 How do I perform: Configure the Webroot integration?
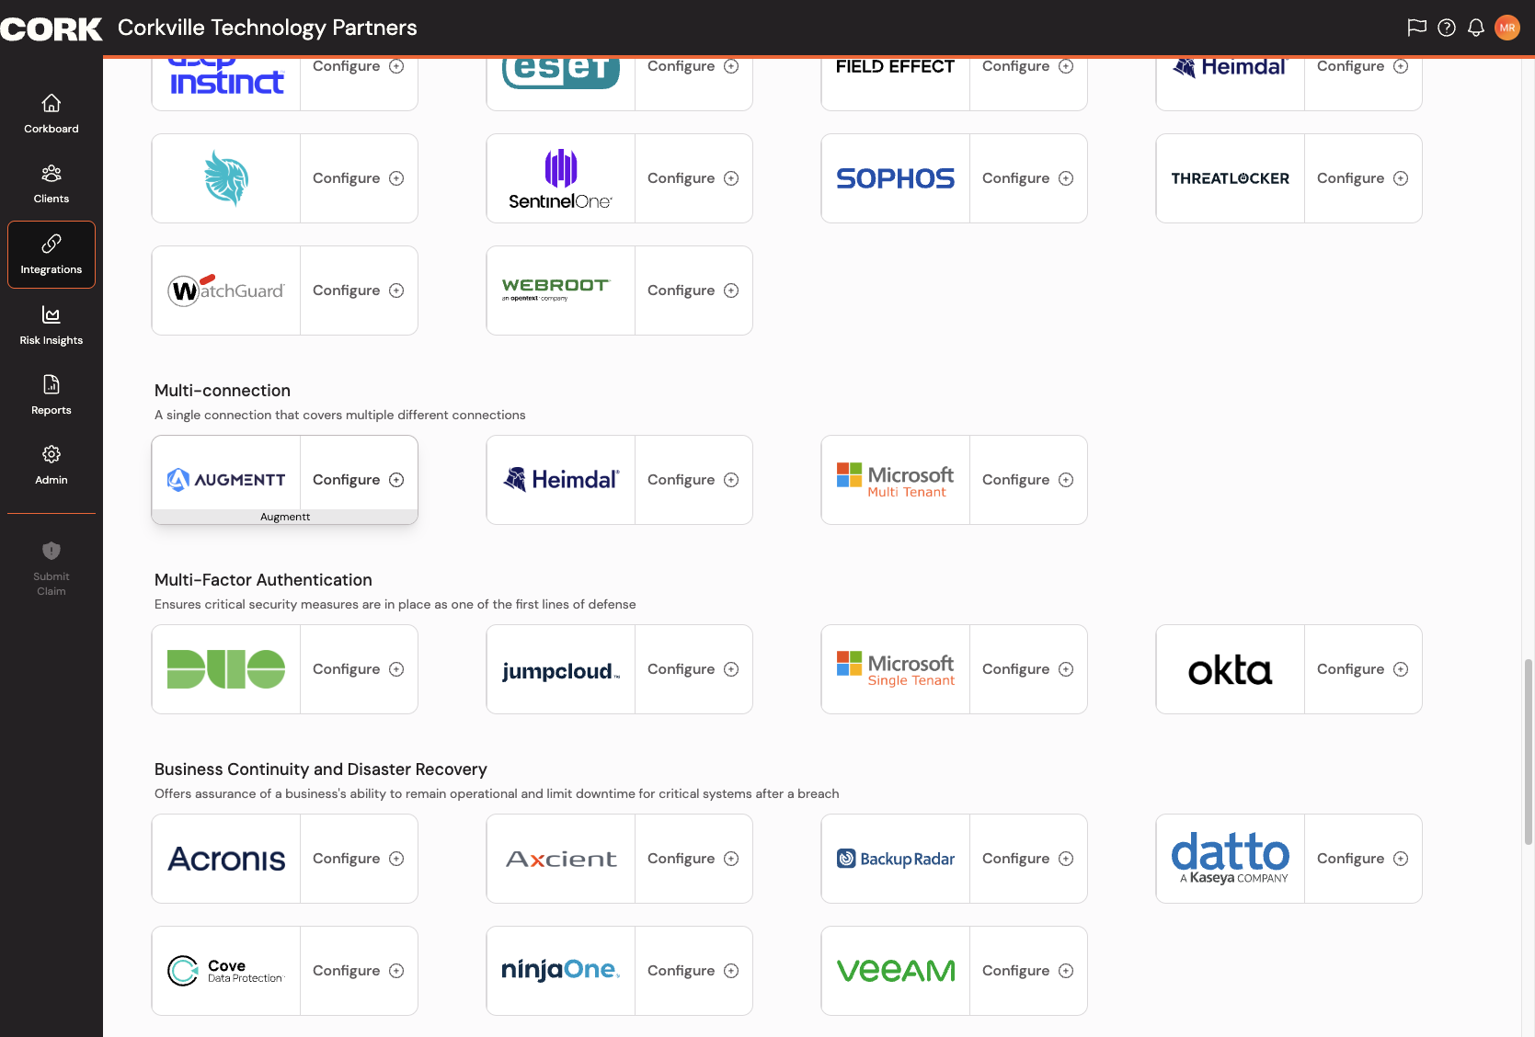[693, 291]
